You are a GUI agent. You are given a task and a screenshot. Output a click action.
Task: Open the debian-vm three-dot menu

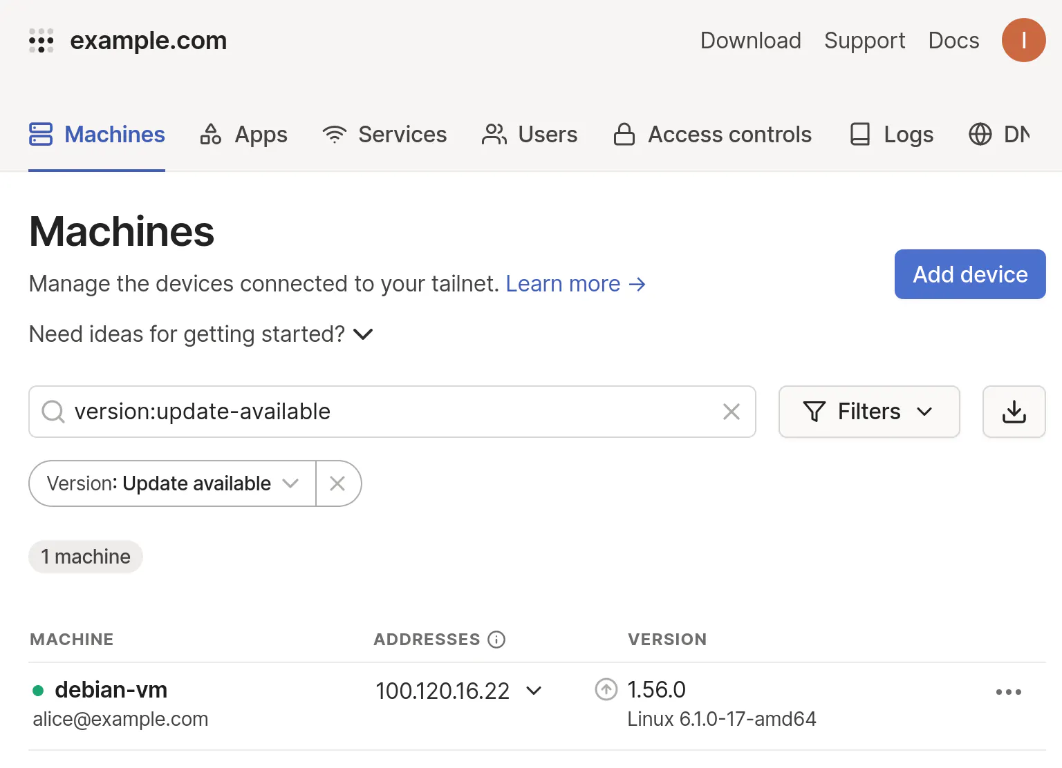(1008, 692)
